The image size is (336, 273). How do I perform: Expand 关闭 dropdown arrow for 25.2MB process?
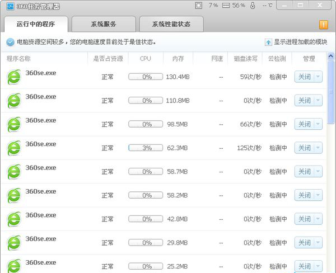pos(318,266)
